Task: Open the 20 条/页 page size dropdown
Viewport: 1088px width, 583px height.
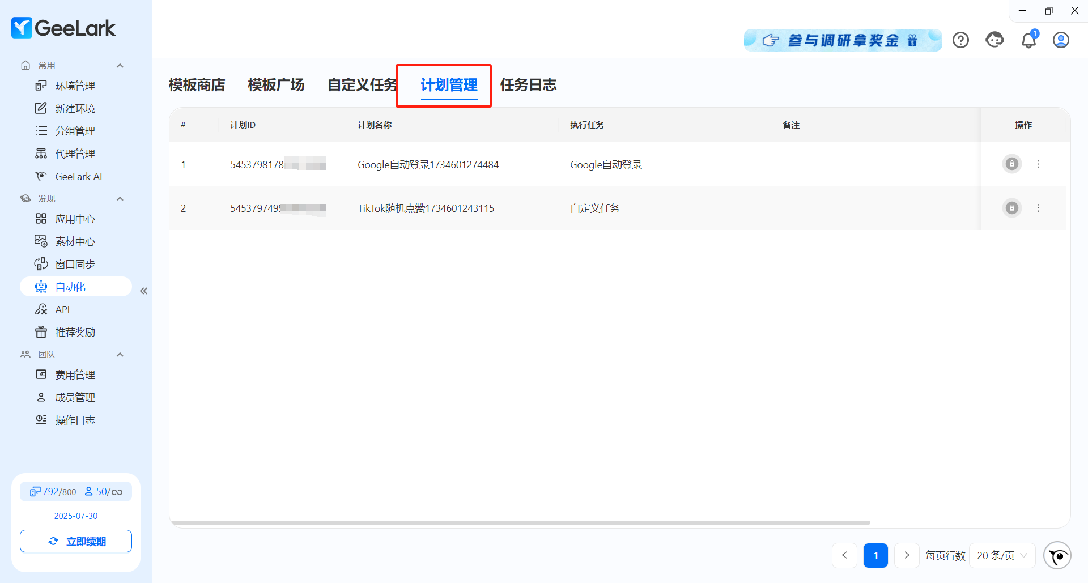Action: click(x=1002, y=556)
